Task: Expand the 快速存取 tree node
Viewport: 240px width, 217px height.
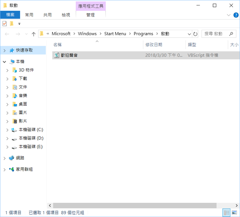Action: click(x=4, y=51)
